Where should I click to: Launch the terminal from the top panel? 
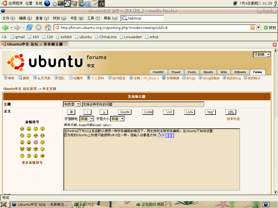tap(61, 3)
